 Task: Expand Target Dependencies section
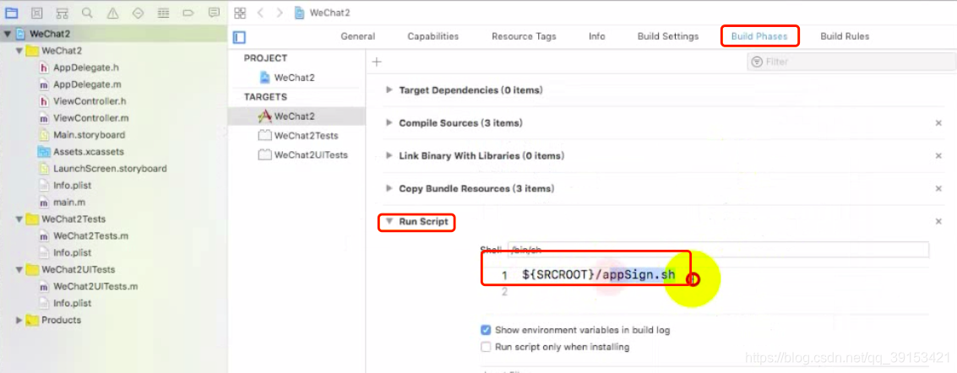click(x=389, y=90)
